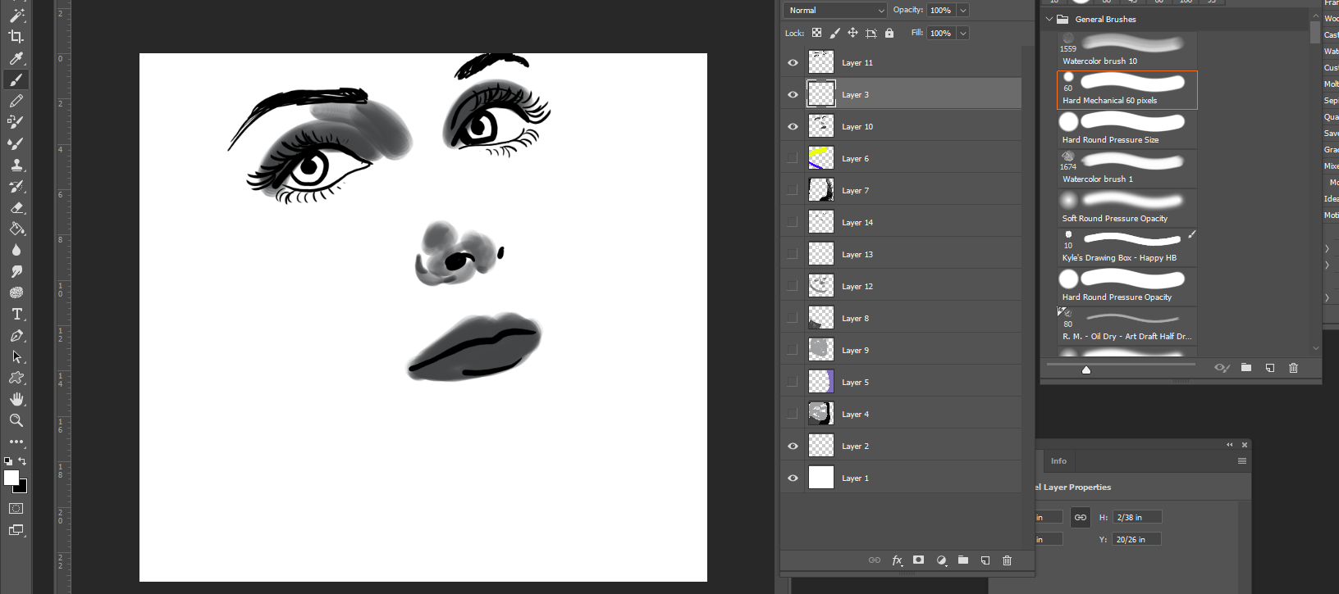Screen dimensions: 1339x594
Task: Click the foreground color swatch
Action: 11,478
